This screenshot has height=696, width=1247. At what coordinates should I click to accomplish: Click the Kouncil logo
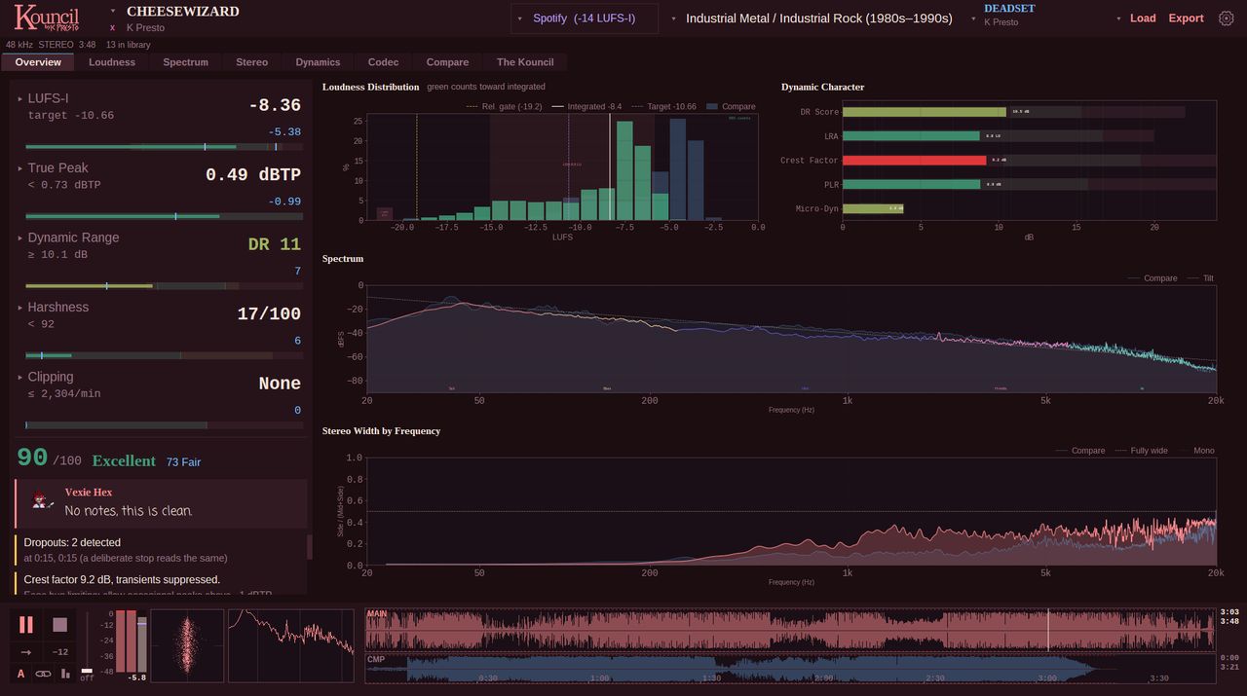point(47,18)
